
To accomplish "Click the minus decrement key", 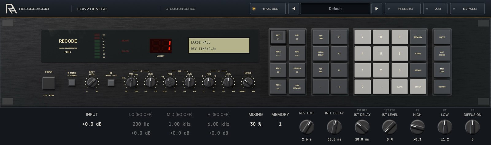I will [x=321, y=87].
